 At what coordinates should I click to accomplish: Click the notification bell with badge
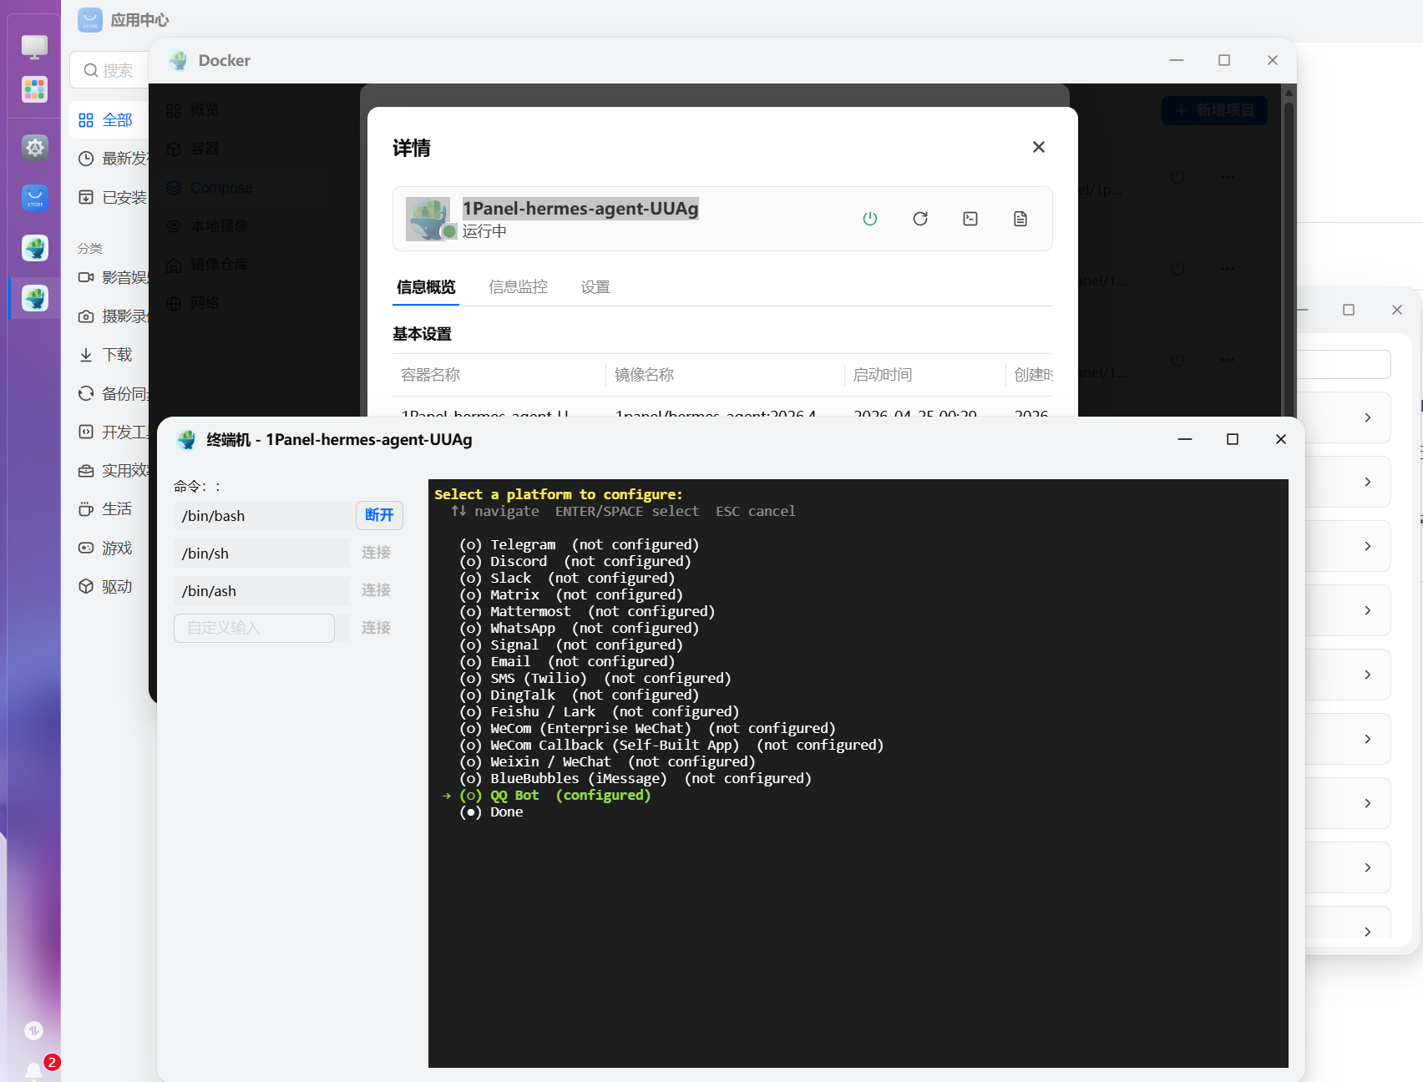(34, 1069)
